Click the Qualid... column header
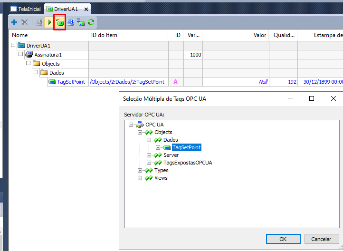The width and height of the screenshot is (343, 251). coord(283,35)
